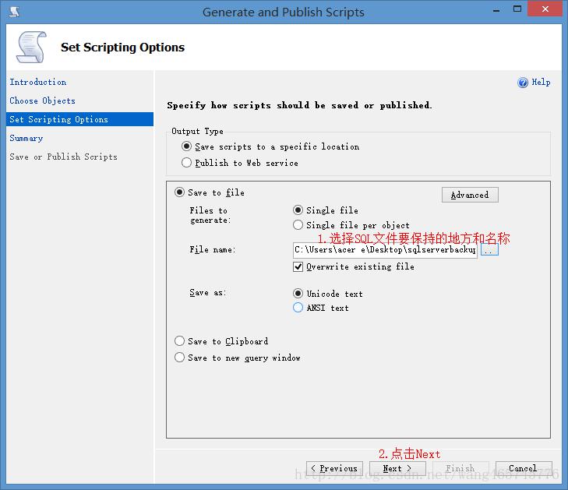Choose ANSI text as save format
The width and height of the screenshot is (568, 490).
pos(298,308)
